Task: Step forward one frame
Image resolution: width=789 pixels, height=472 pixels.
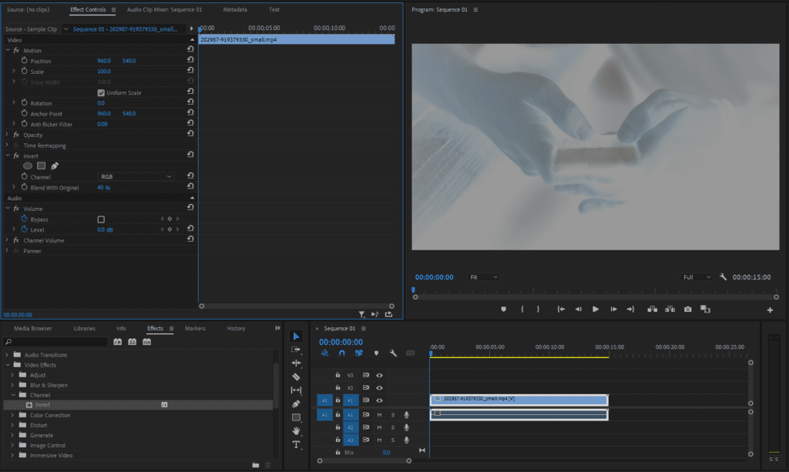Action: (x=613, y=309)
